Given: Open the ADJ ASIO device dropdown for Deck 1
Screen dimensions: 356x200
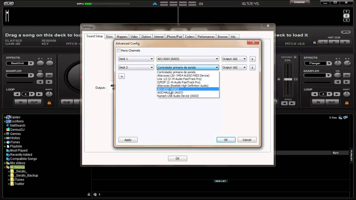Looking at the screenshot, I should pyautogui.click(x=188, y=59).
